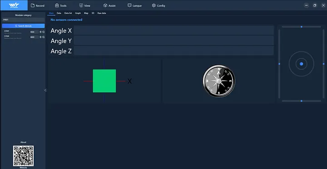Open the first COM port baud rate dropdown

coord(34,32)
